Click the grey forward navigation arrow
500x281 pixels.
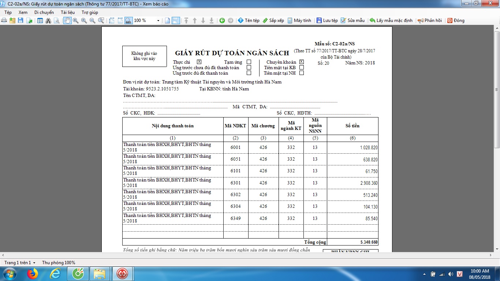(231, 20)
